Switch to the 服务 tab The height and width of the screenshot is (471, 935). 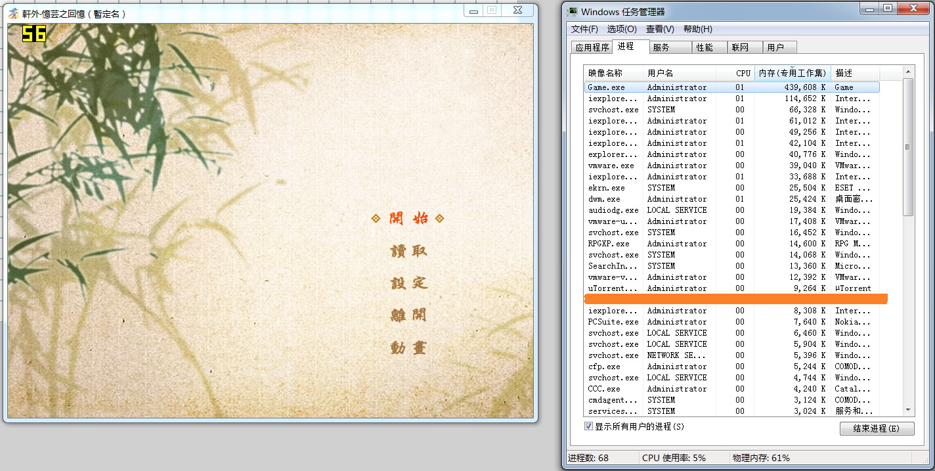pyautogui.click(x=670, y=47)
